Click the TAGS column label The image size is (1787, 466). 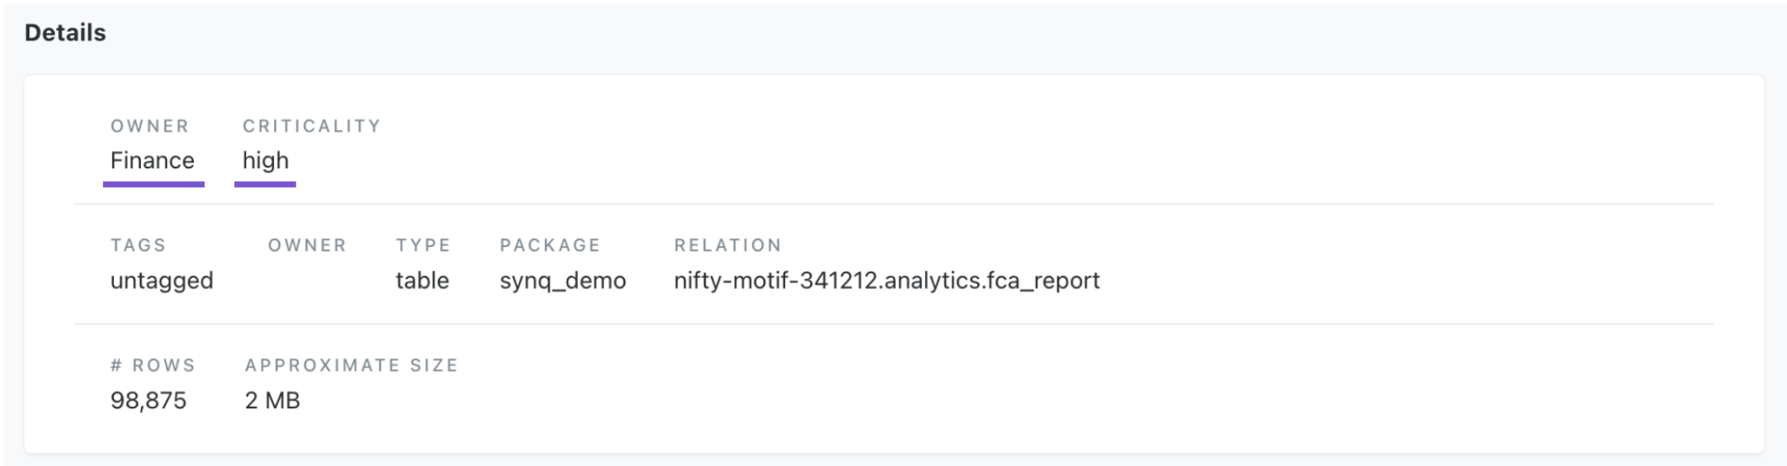138,245
